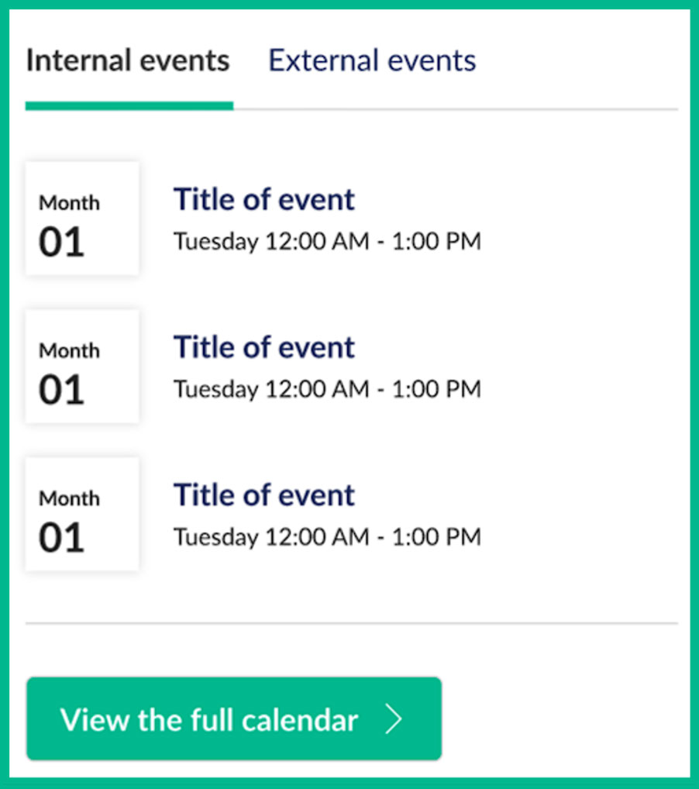Open the first Title of event link
The height and width of the screenshot is (789, 699).
pyautogui.click(x=263, y=200)
